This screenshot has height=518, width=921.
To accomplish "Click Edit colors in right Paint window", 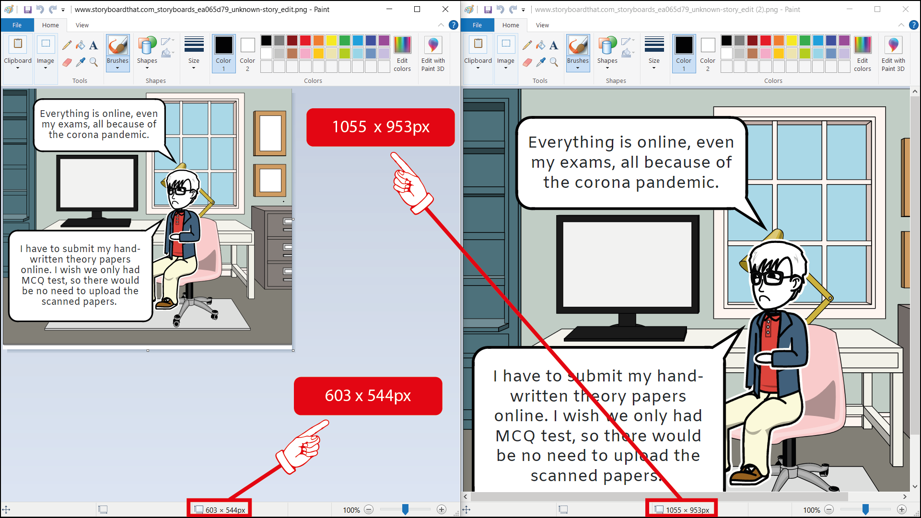I will click(x=862, y=53).
